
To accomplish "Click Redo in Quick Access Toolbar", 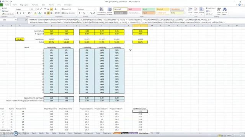I will tap(7, 2).
